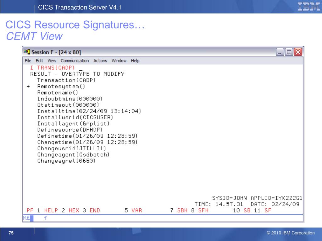
Task: Click the PF 11 SF key label
Action: 263,211
